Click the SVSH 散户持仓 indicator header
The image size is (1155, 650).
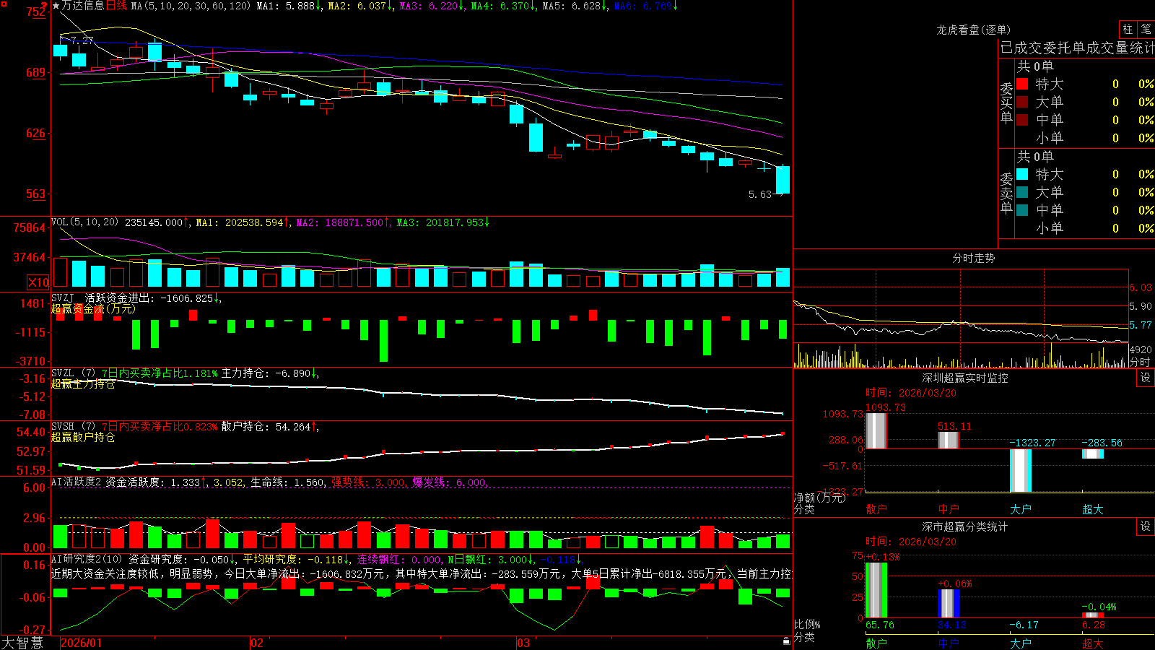click(x=184, y=427)
